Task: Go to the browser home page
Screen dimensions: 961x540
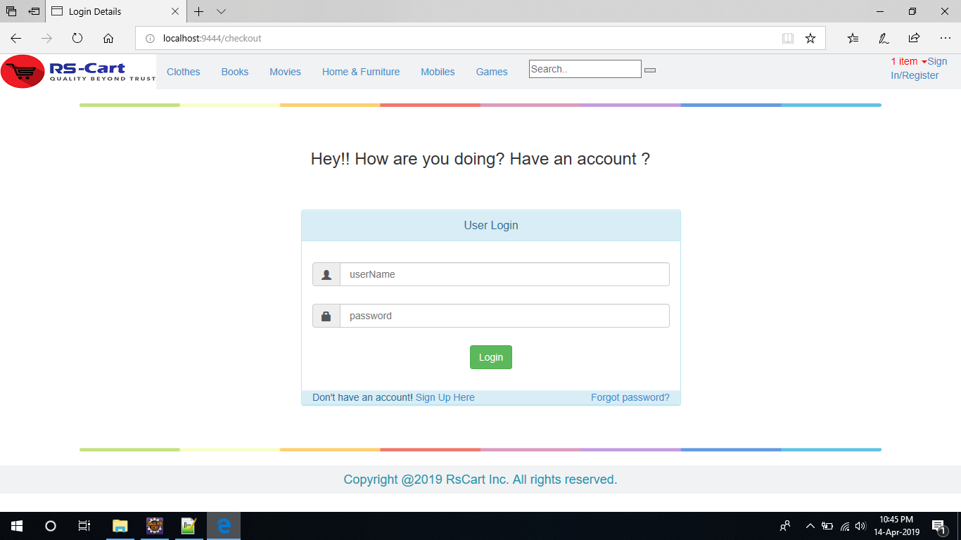Action: tap(108, 38)
